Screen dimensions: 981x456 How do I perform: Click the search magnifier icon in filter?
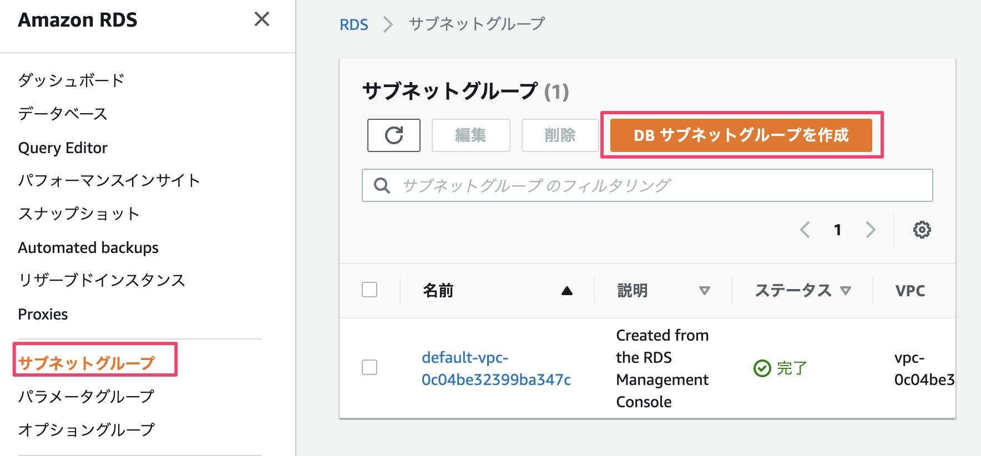(x=382, y=185)
